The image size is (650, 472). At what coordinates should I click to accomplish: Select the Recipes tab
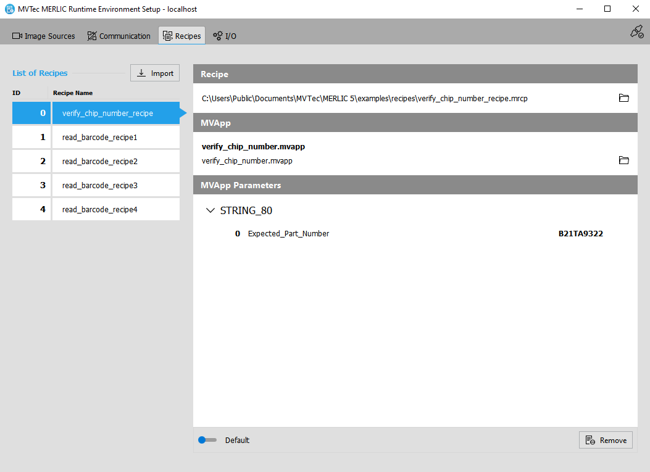(x=182, y=36)
